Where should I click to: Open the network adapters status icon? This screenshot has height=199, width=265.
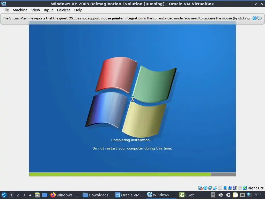pyautogui.click(x=210, y=188)
